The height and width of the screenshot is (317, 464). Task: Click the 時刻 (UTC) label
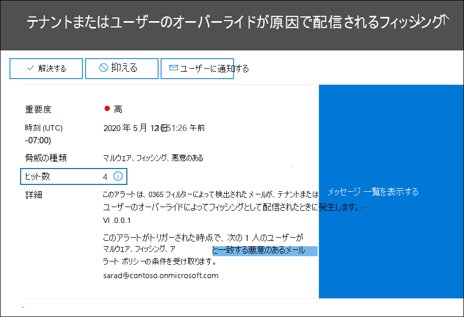[44, 128]
